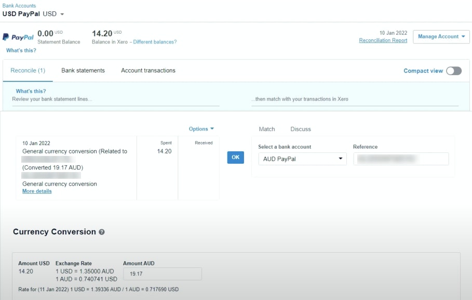This screenshot has height=300, width=472.
Task: Click the 10 Jan 2022 statement line date
Action: click(36, 143)
